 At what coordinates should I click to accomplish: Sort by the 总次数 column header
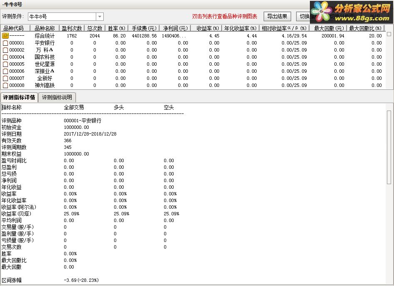(95, 28)
